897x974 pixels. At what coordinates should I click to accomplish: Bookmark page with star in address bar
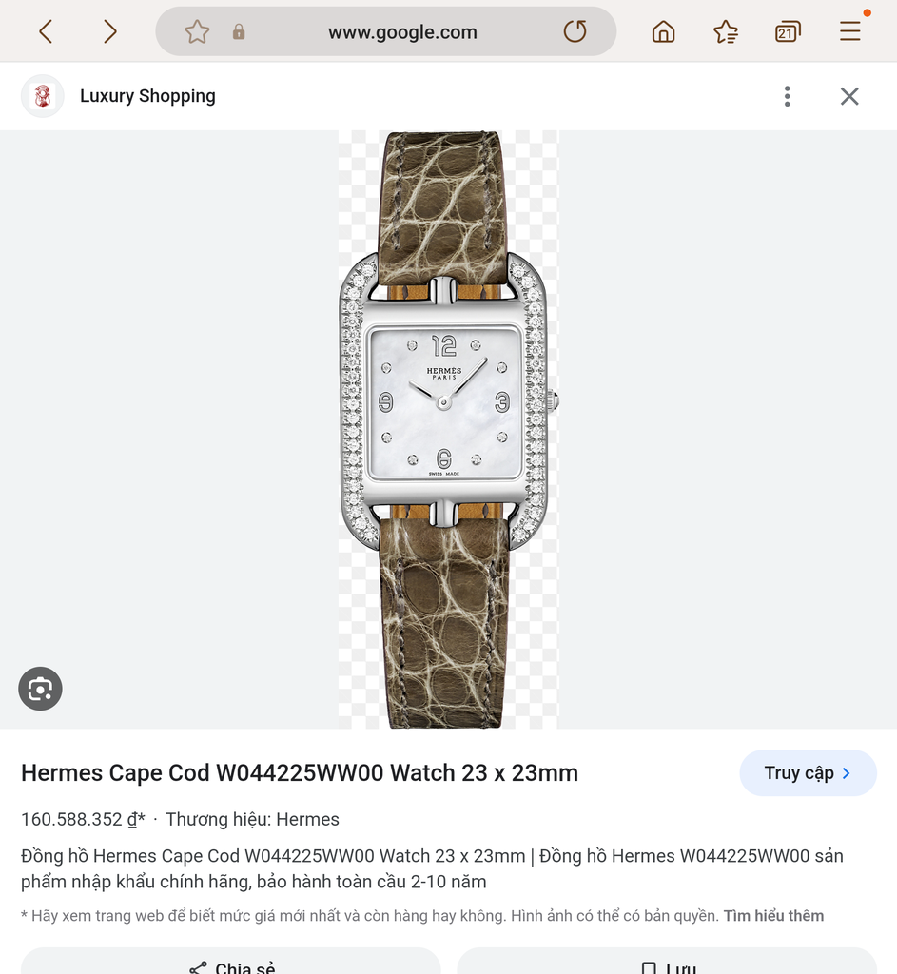point(197,31)
